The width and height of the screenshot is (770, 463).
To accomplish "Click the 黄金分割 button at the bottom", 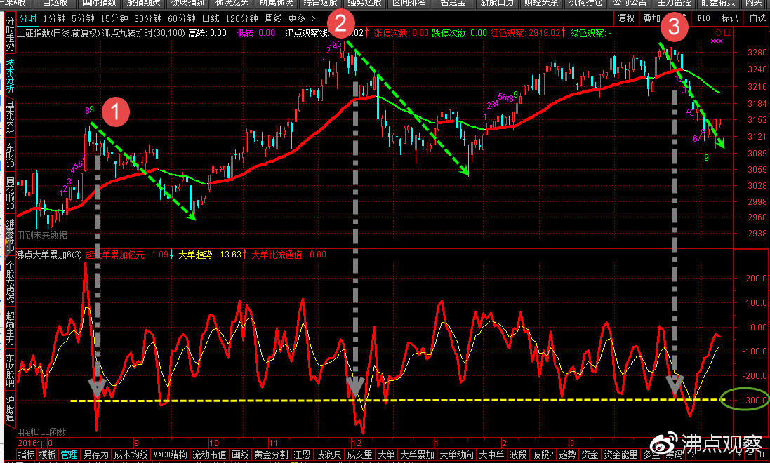I will point(271,455).
